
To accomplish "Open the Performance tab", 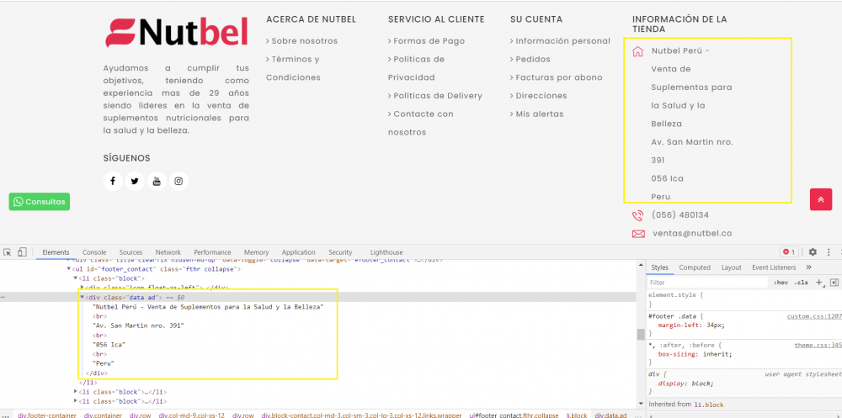I will 212,252.
